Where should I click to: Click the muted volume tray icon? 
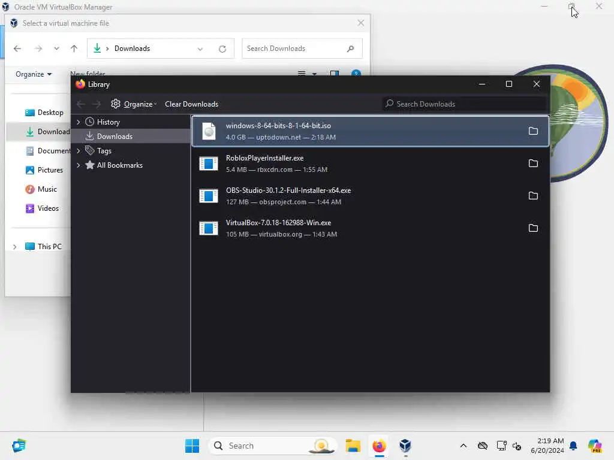[517, 446]
